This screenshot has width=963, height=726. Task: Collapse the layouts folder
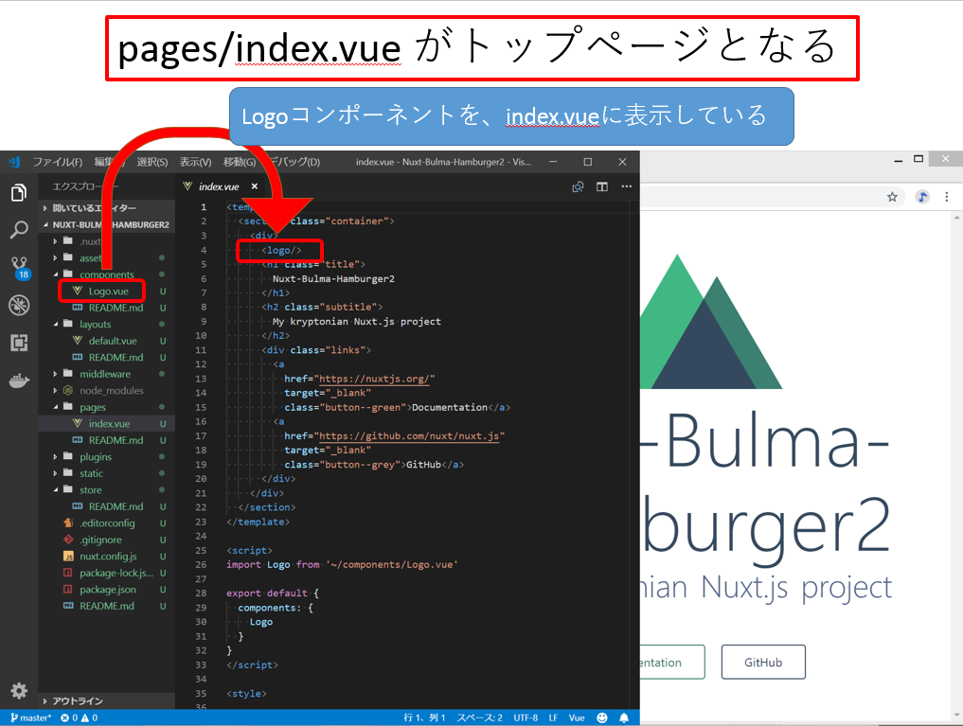pyautogui.click(x=95, y=324)
